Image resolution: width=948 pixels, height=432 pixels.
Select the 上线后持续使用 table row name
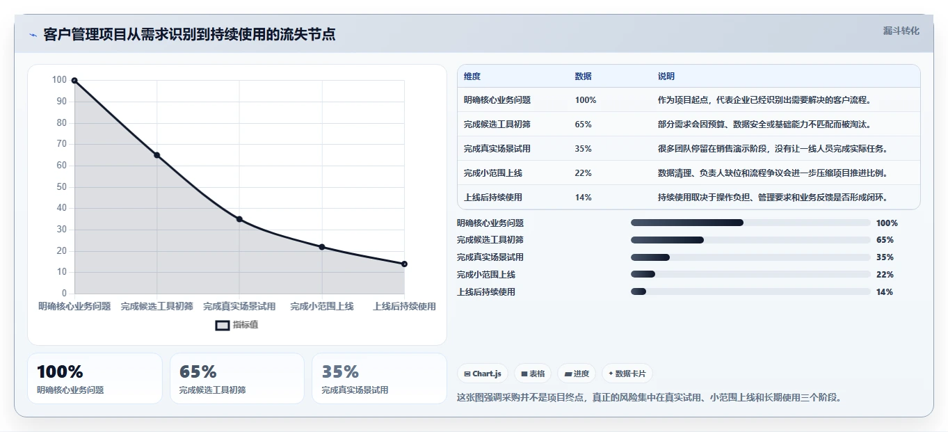[x=493, y=198]
